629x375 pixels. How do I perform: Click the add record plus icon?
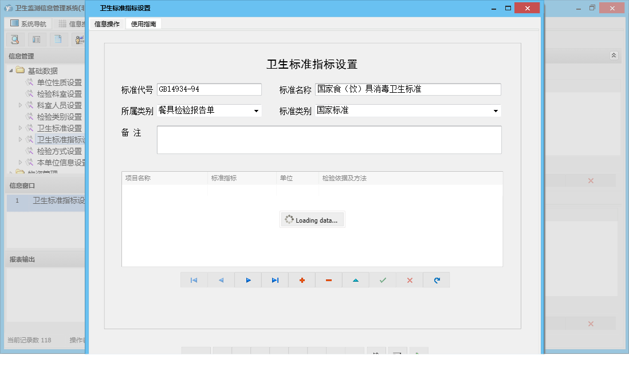point(301,280)
